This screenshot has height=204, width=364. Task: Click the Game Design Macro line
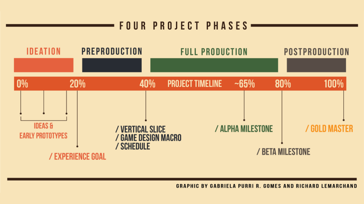pyautogui.click(x=149, y=138)
